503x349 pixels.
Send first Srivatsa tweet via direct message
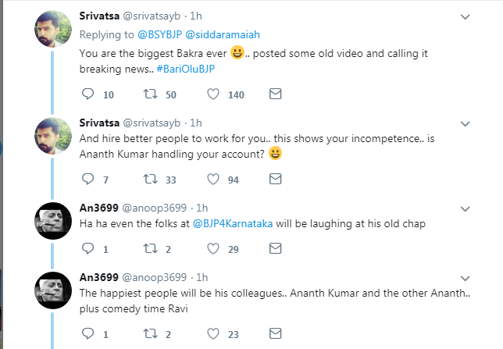(275, 94)
